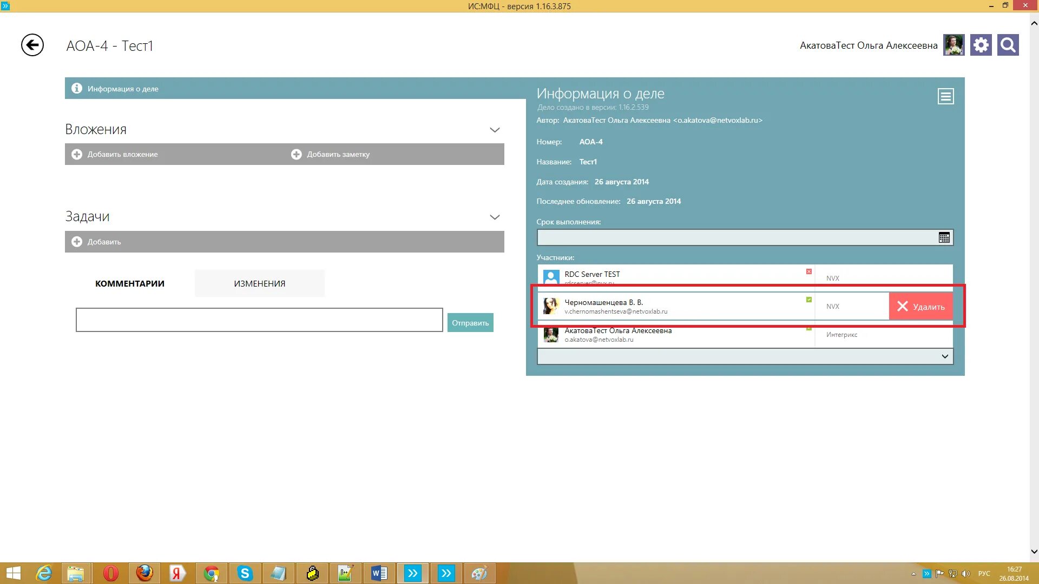The image size is (1039, 584).
Task: Toggle green checkbox on Черномашенцева row
Action: click(808, 300)
